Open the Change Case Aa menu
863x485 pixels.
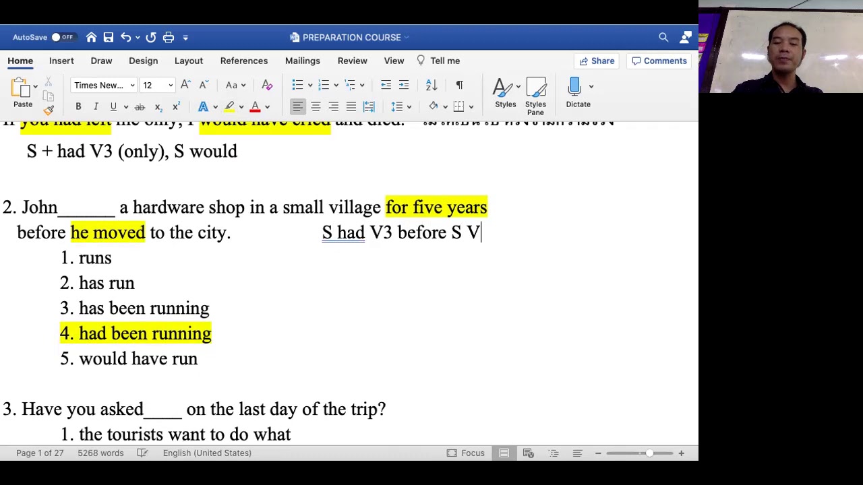click(x=235, y=86)
